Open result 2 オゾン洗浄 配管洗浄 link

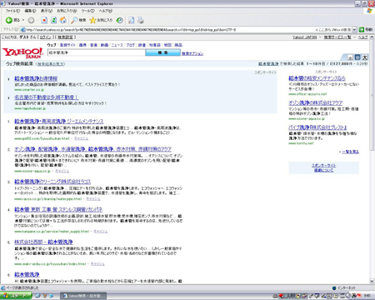click(x=92, y=149)
